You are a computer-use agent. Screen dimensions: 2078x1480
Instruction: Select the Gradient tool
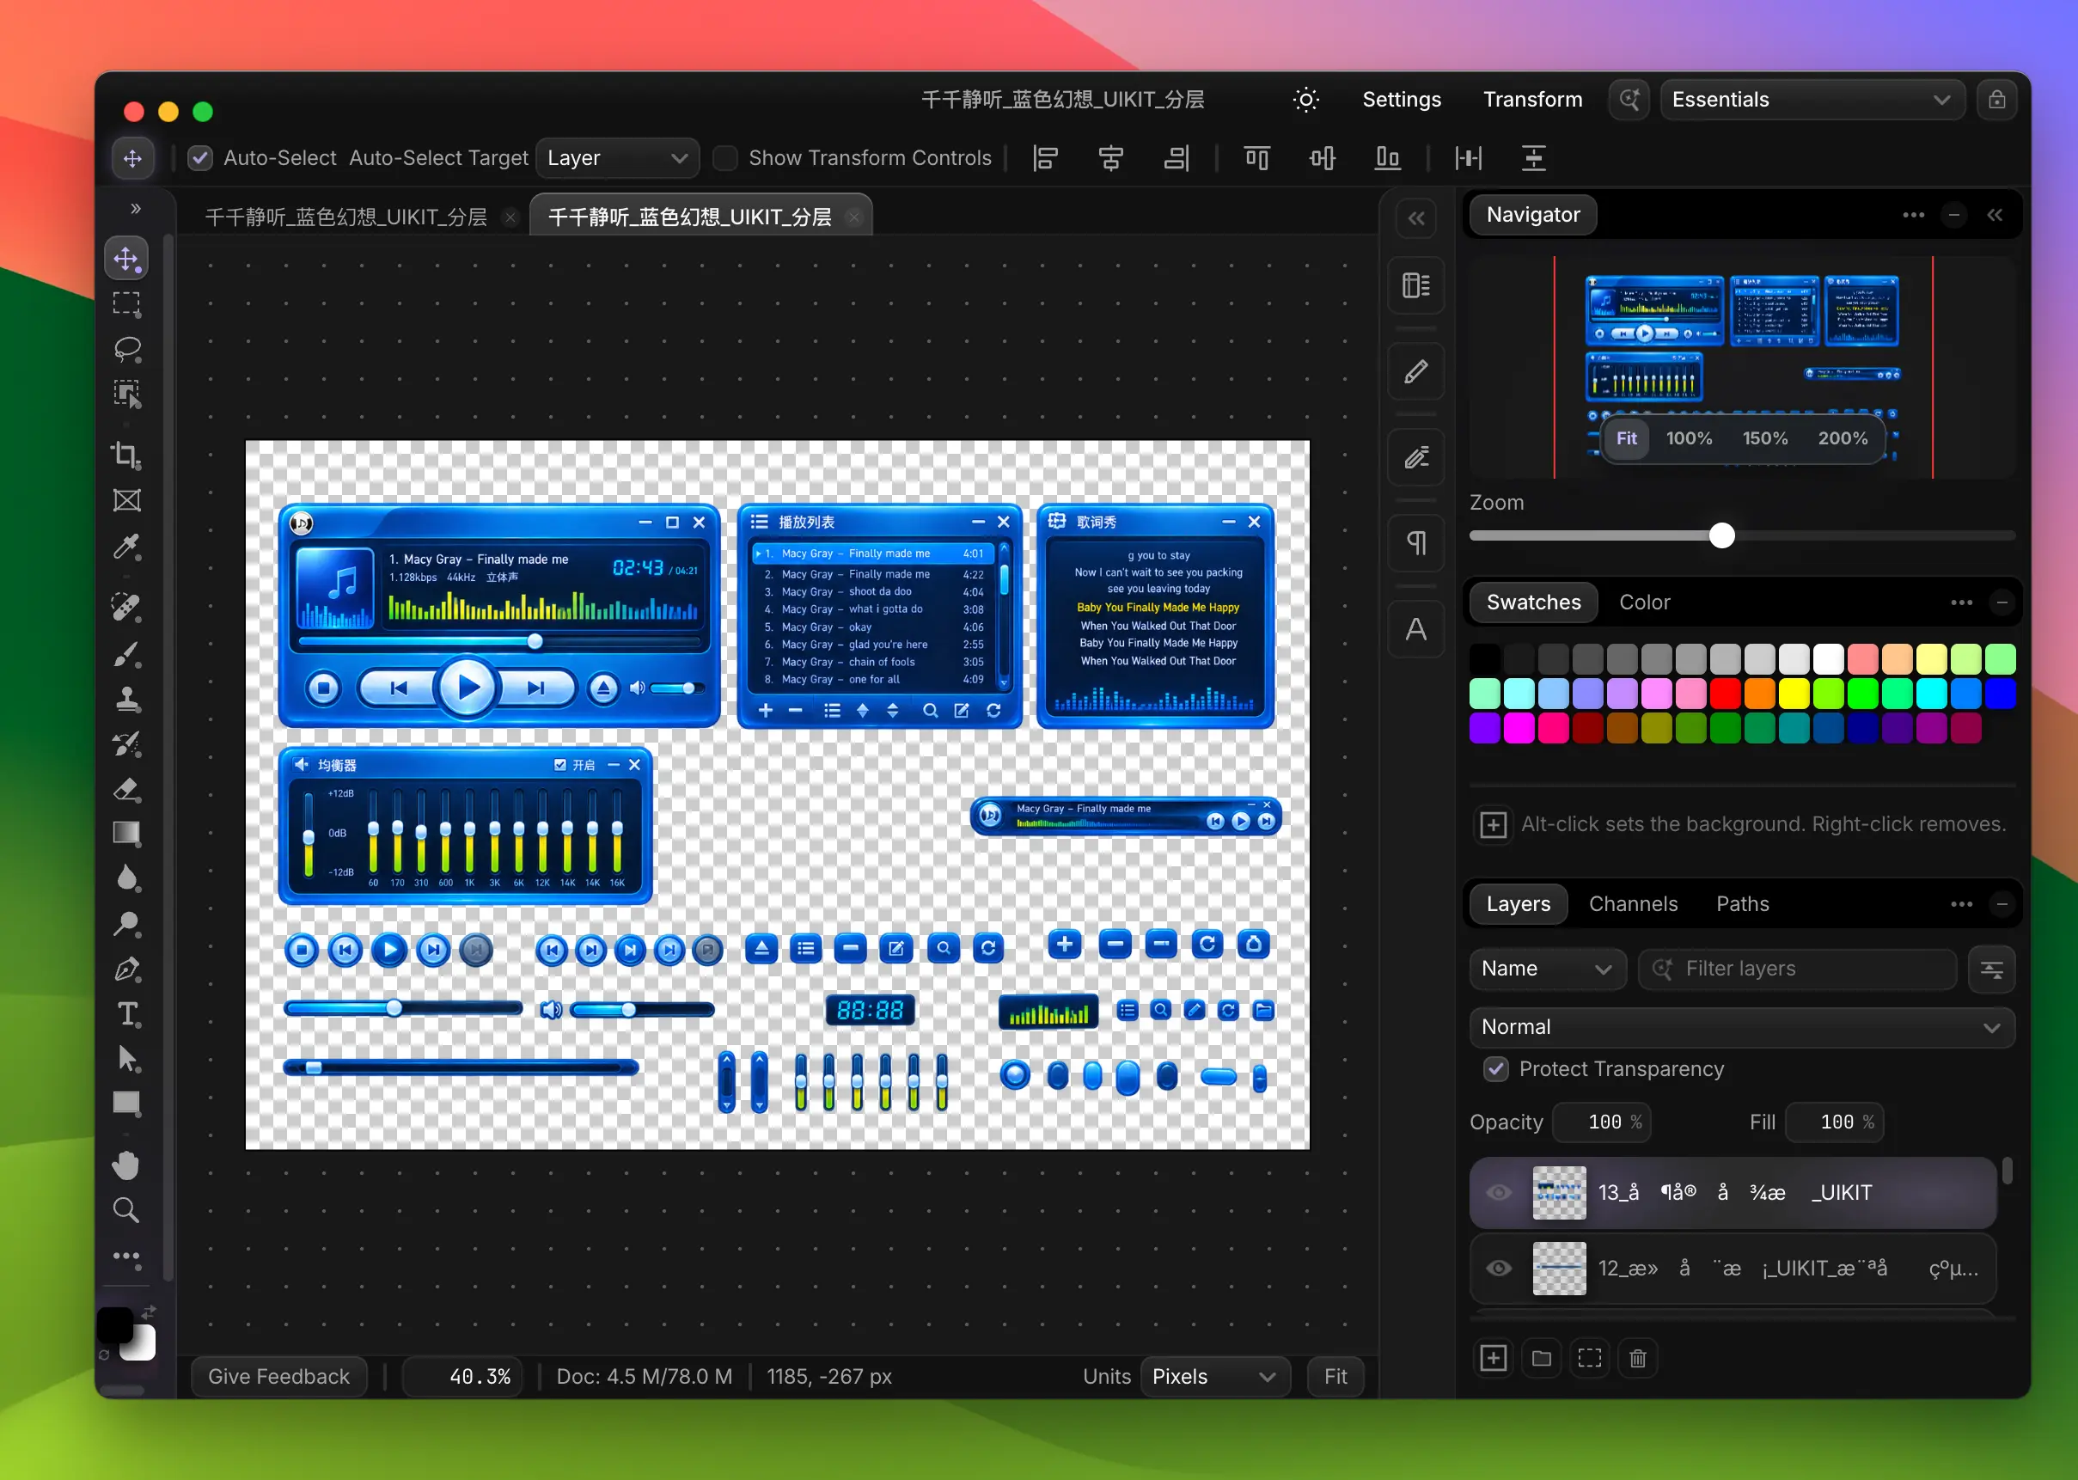pos(126,833)
